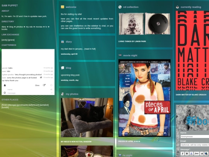
Task: Open the my cds directory link
Action: click(29, 27)
